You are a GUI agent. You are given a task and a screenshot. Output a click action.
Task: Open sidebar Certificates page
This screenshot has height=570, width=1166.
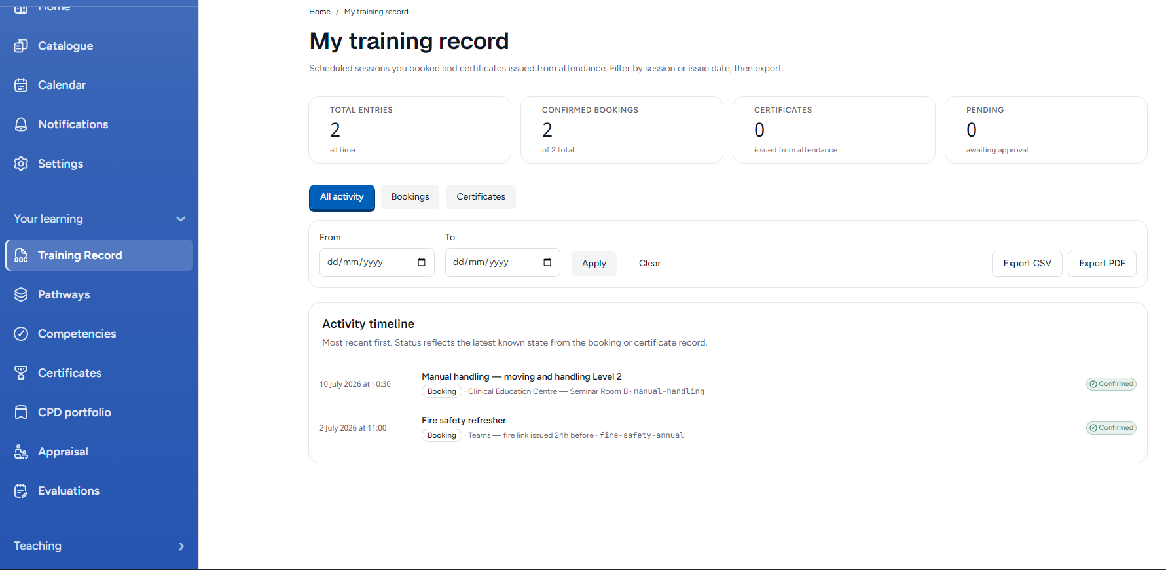(x=100, y=373)
